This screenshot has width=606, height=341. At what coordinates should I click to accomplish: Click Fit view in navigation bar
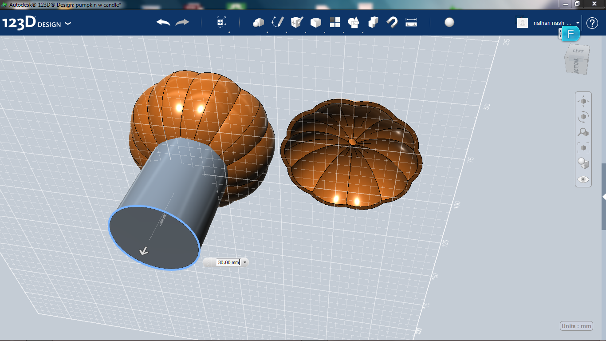click(x=583, y=147)
